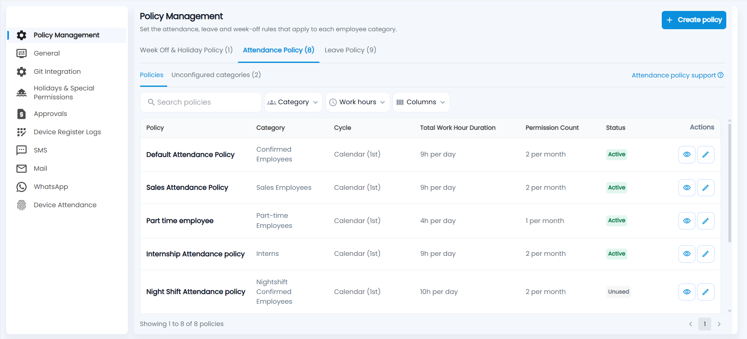
Task: Edit the Part time employee policy
Action: 706,221
